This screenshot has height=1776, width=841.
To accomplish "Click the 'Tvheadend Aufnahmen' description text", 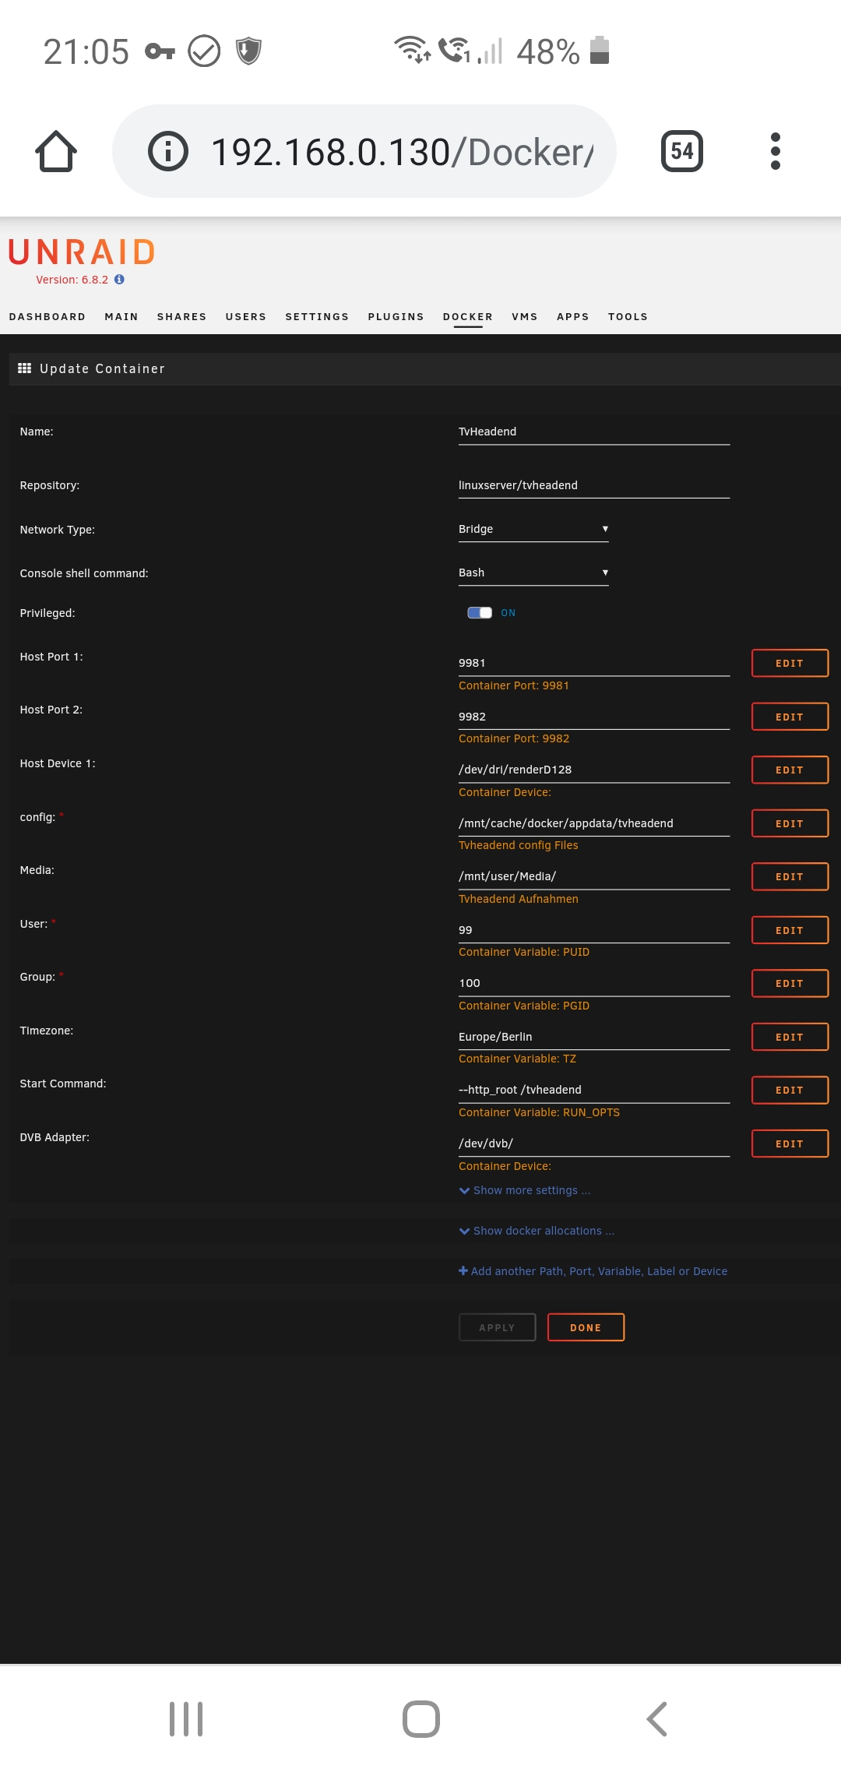I will 519,899.
